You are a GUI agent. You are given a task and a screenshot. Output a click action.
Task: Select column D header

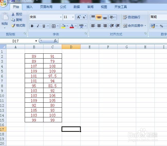pyautogui.click(x=71, y=47)
